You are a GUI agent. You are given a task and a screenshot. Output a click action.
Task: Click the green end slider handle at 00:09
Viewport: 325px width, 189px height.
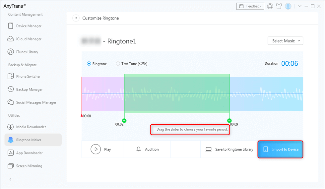point(229,120)
